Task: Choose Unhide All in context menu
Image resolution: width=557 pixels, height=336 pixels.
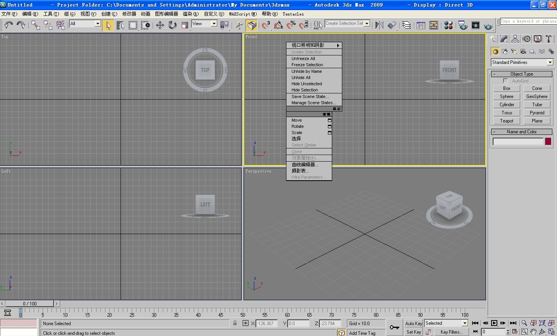Action: (x=301, y=78)
